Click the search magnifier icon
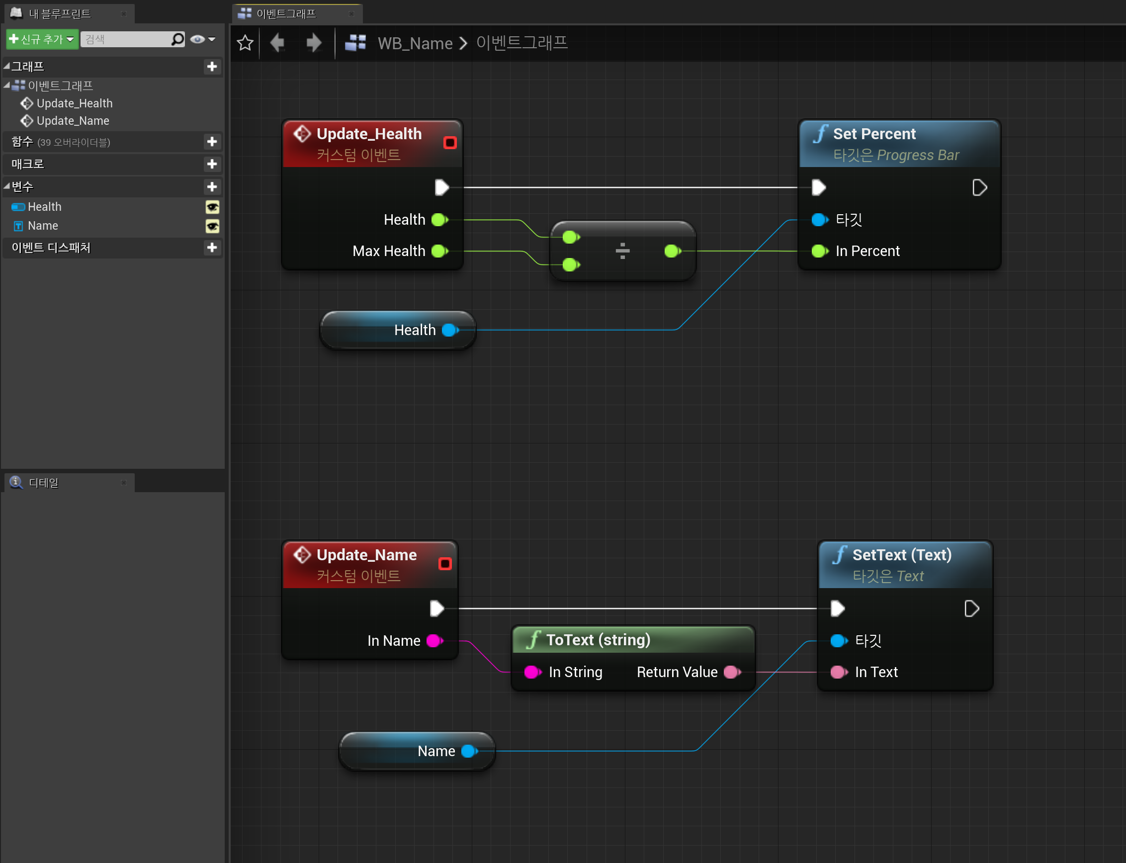This screenshot has height=863, width=1126. tap(177, 39)
